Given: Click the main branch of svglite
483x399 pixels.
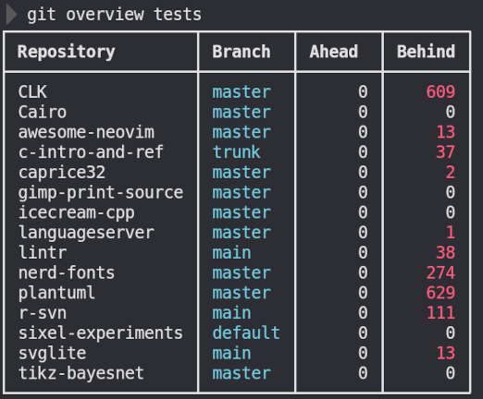Looking at the screenshot, I should pos(231,354).
